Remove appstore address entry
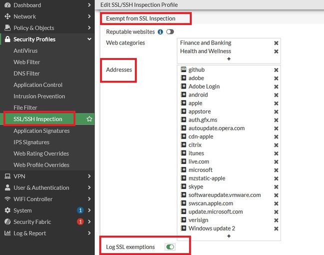The height and width of the screenshot is (255, 324). tap(276, 112)
